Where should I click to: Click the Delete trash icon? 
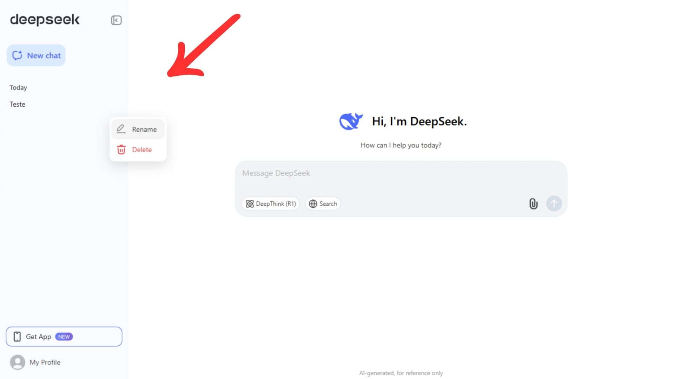point(121,149)
